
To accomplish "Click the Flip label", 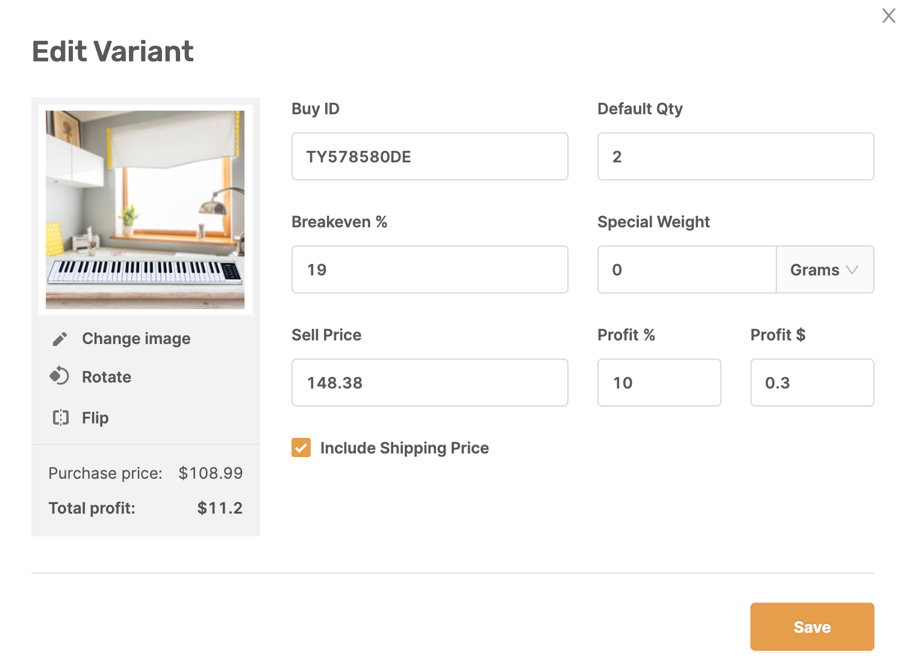I will coord(95,417).
